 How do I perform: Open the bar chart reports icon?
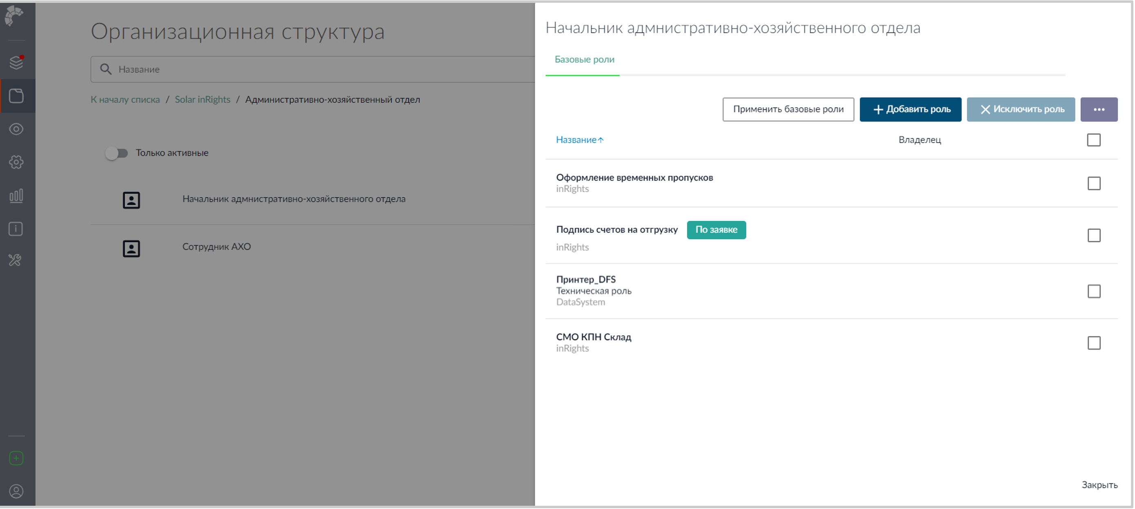coord(16,195)
